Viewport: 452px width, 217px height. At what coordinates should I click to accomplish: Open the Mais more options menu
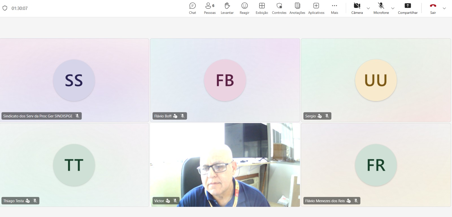click(x=334, y=8)
